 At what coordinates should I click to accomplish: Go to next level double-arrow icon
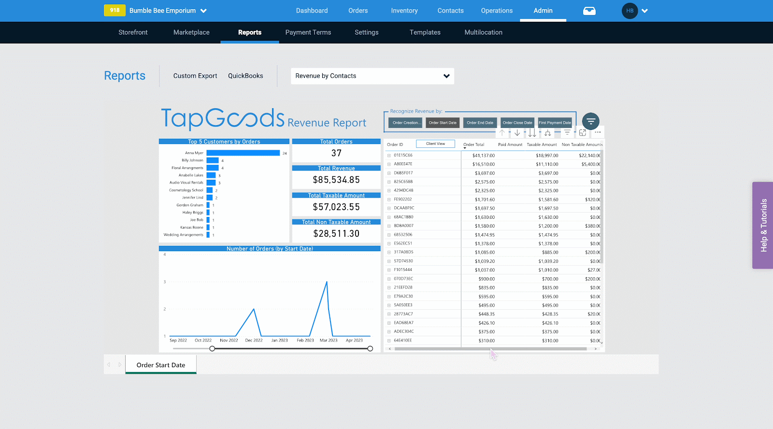click(x=532, y=132)
